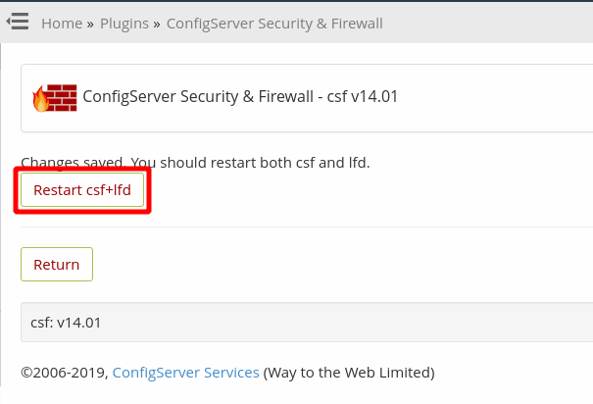Toggle the sidebar menu icon

(x=17, y=21)
